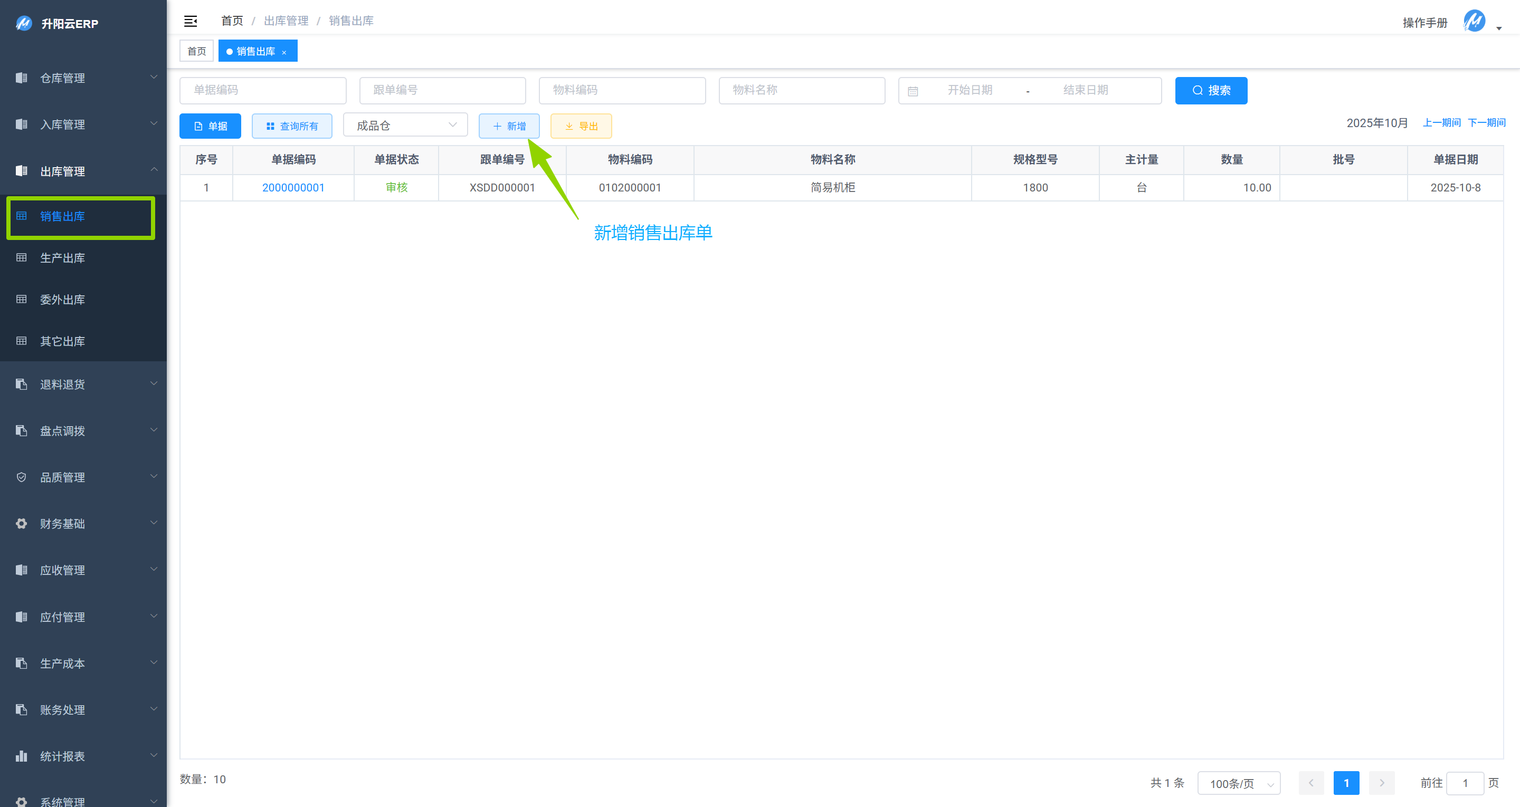Expand the 仓库管理 sidebar menu
Screen dimensions: 1520x807
pyautogui.click(x=83, y=78)
